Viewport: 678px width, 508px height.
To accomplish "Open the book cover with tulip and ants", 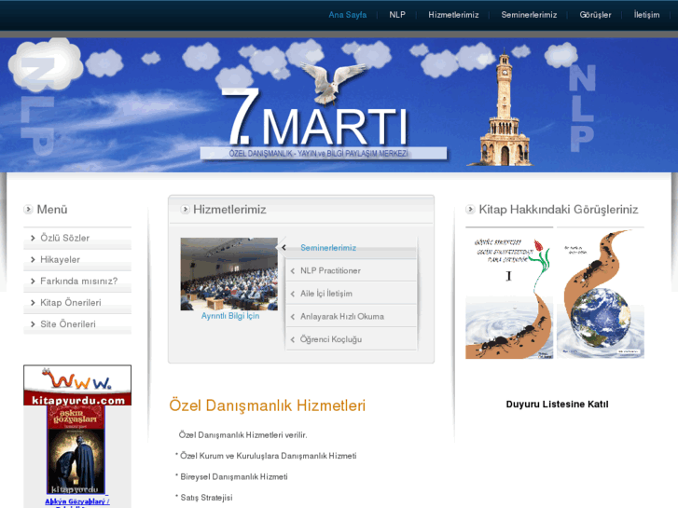I will (509, 294).
